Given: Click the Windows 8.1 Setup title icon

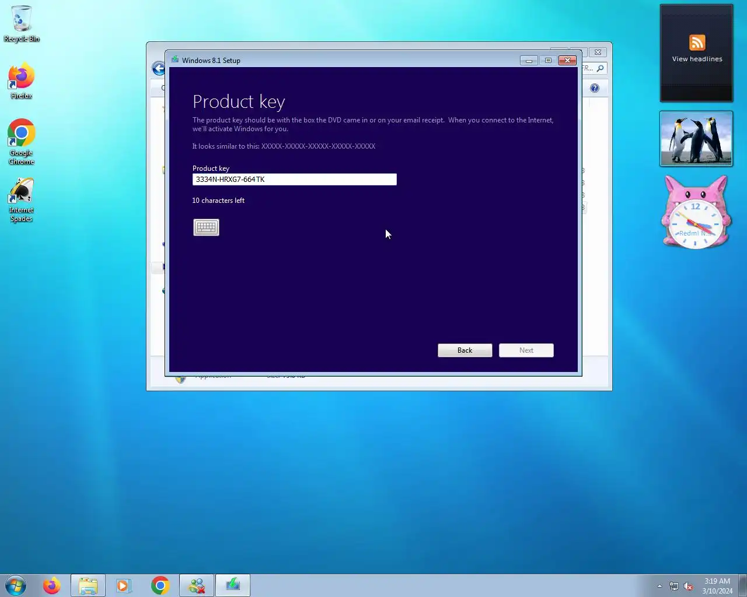Looking at the screenshot, I should 175,60.
